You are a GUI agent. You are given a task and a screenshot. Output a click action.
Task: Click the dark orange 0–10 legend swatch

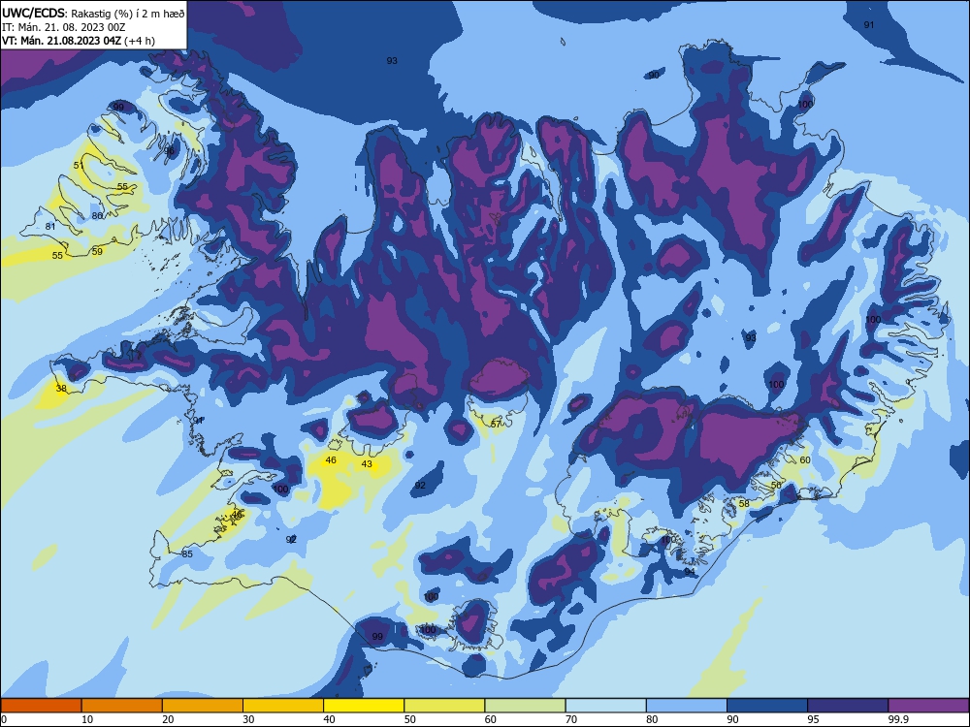click(x=41, y=706)
